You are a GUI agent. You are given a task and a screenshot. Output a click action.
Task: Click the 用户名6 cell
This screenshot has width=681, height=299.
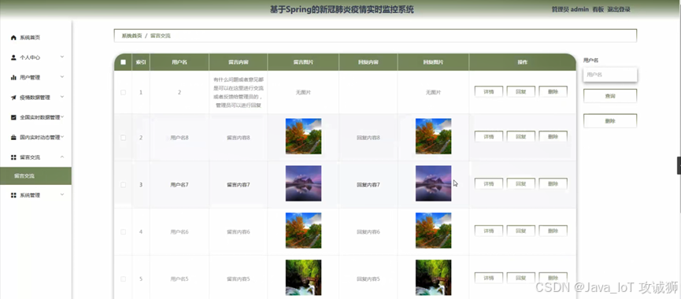[180, 232]
